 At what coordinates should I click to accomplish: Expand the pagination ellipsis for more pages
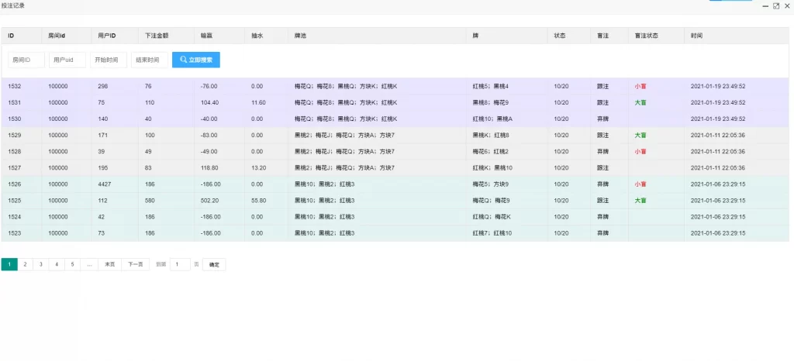click(x=89, y=264)
